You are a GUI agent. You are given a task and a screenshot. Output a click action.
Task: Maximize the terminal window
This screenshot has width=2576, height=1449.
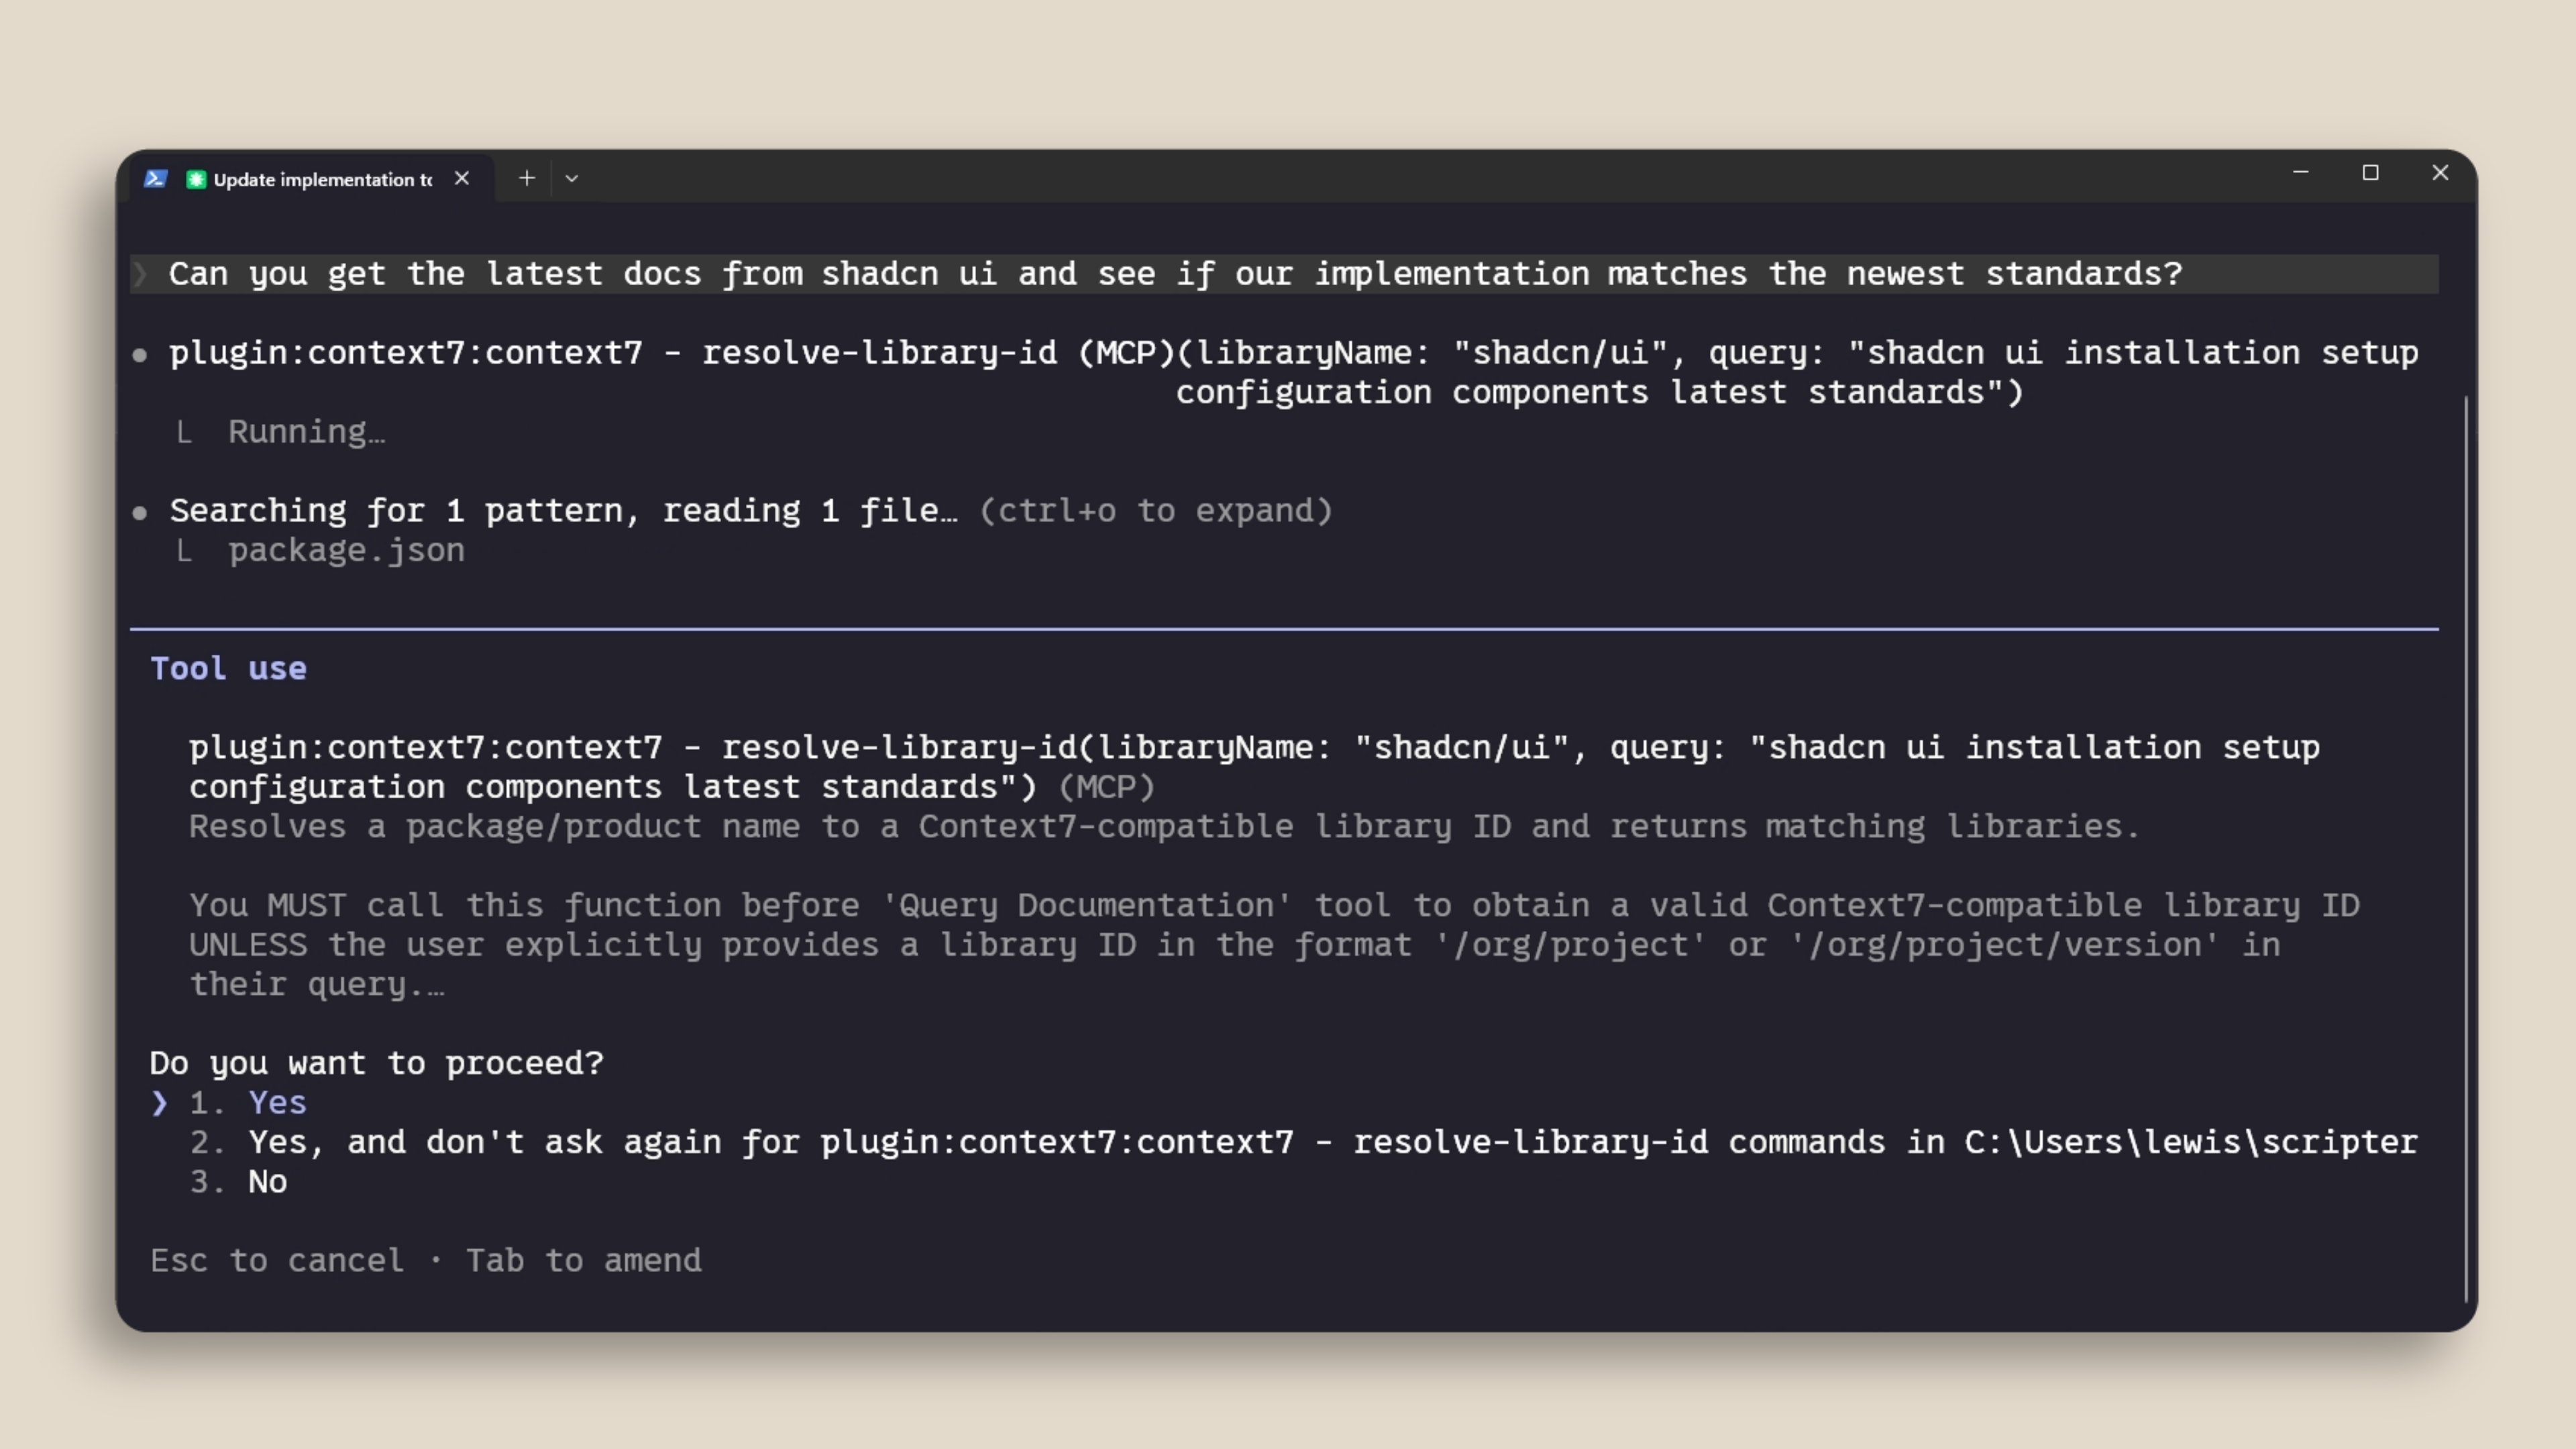pyautogui.click(x=2370, y=173)
